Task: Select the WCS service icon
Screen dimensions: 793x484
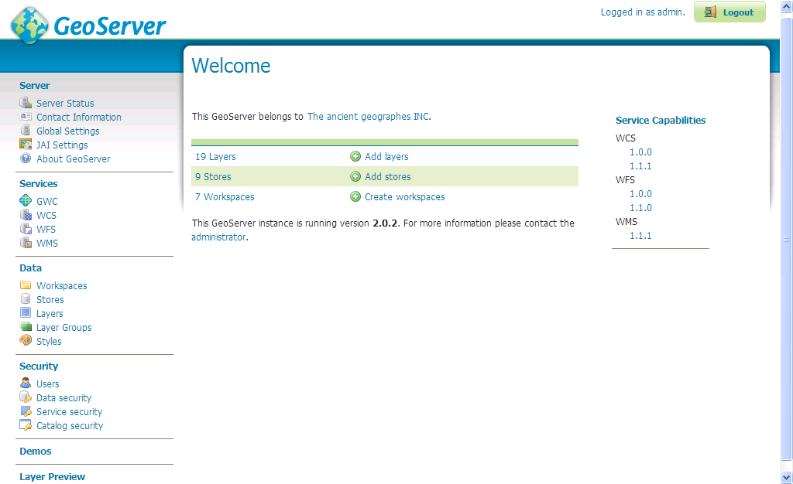Action: 26,215
